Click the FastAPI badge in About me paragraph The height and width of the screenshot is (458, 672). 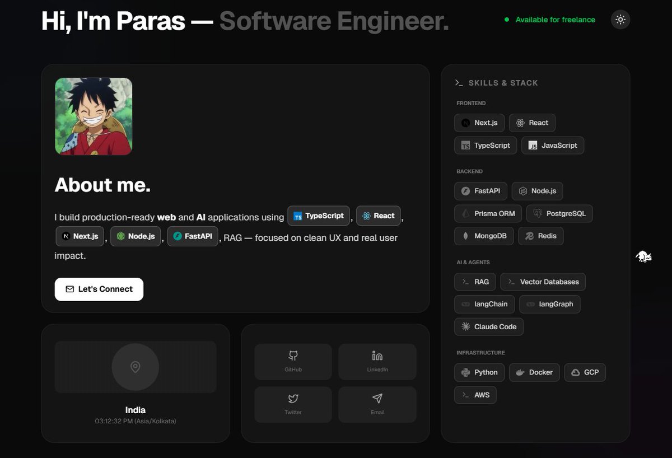point(193,236)
